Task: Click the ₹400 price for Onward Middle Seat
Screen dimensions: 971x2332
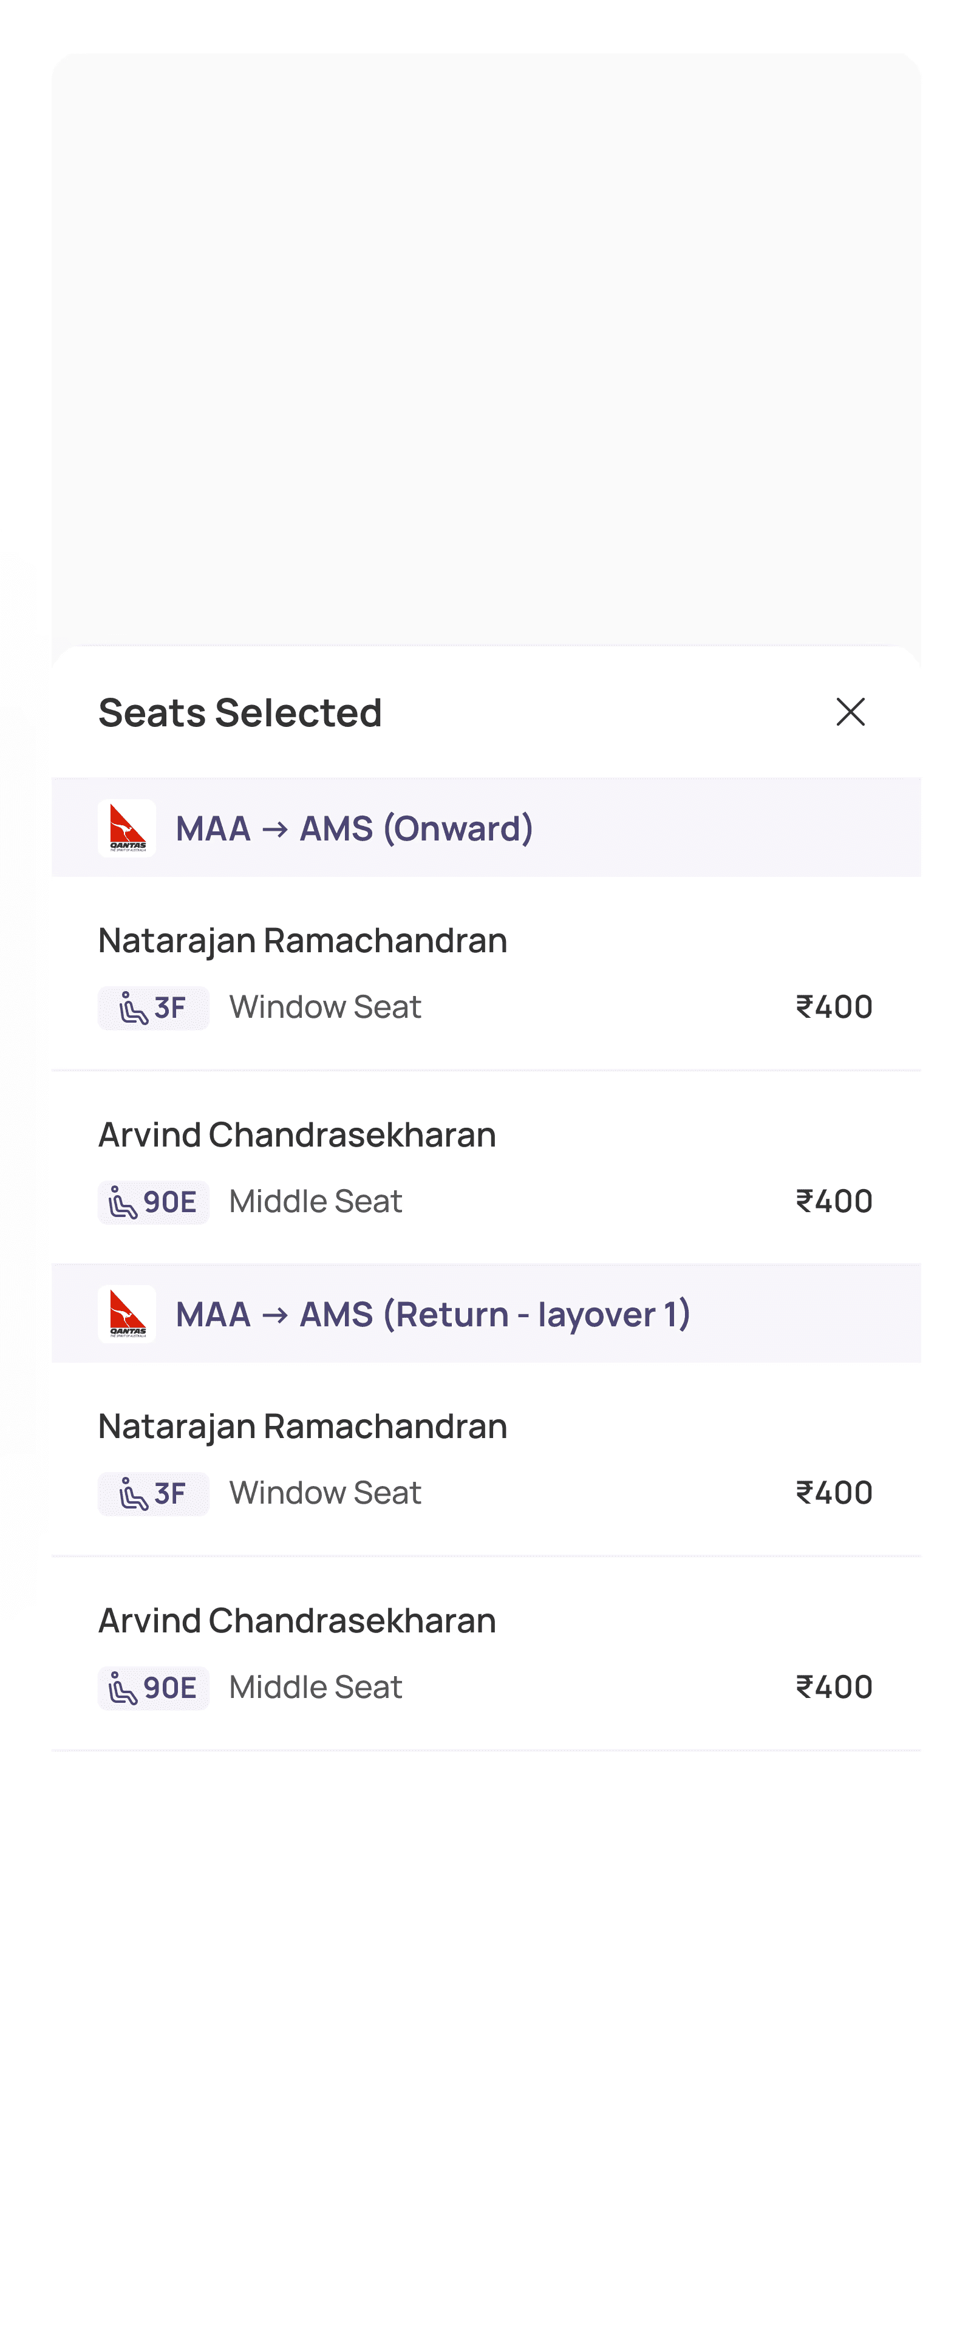Action: click(833, 1201)
